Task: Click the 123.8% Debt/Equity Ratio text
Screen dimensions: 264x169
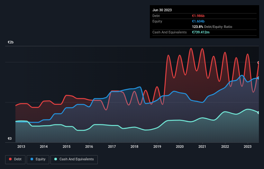Action: click(212, 27)
